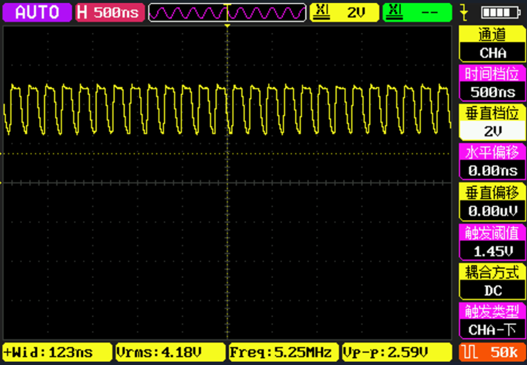Open the 通道 CHA channel menu item

[492, 44]
